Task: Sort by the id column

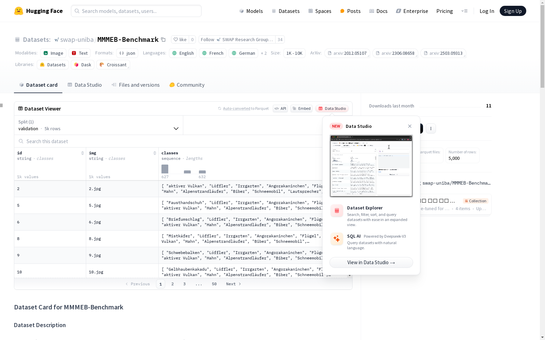Action: click(82, 153)
